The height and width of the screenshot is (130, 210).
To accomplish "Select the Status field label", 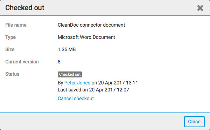I will pos(12,74).
